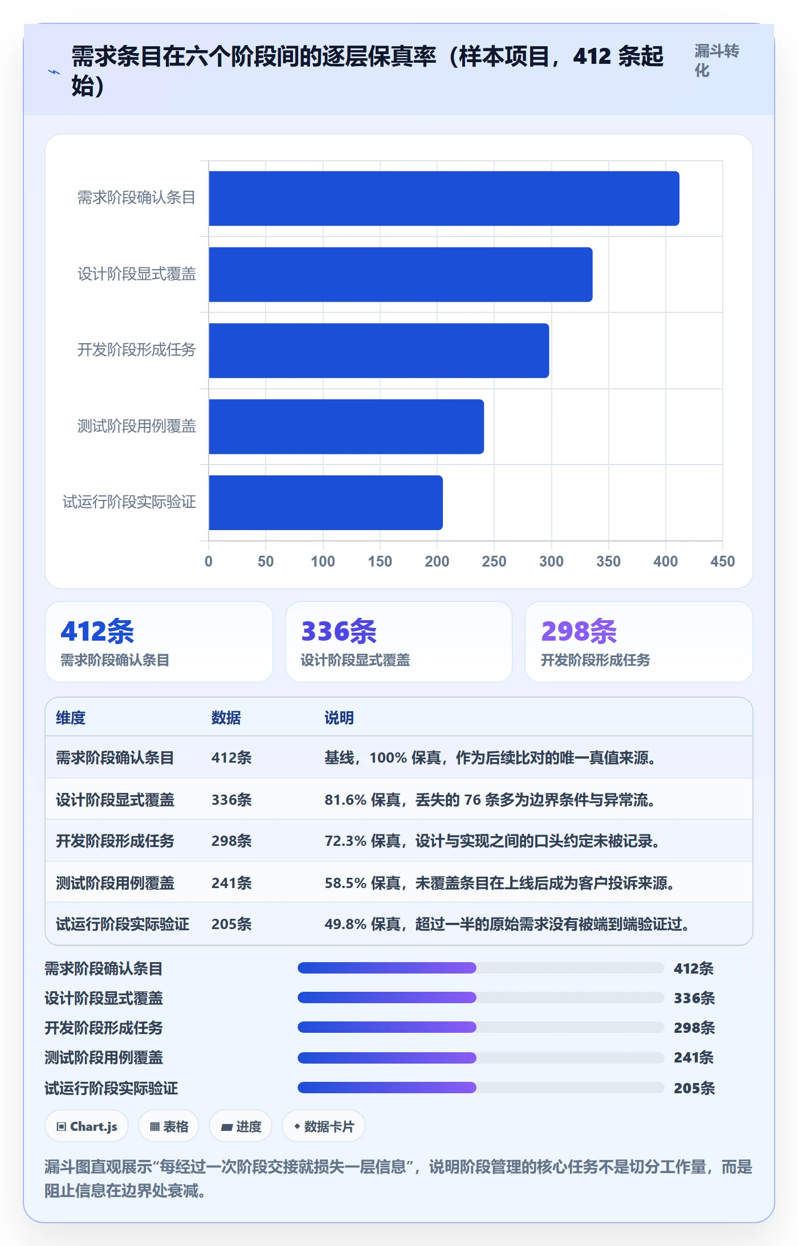798x1246 pixels.
Task: Click the chart axis label 200
Action: (437, 561)
